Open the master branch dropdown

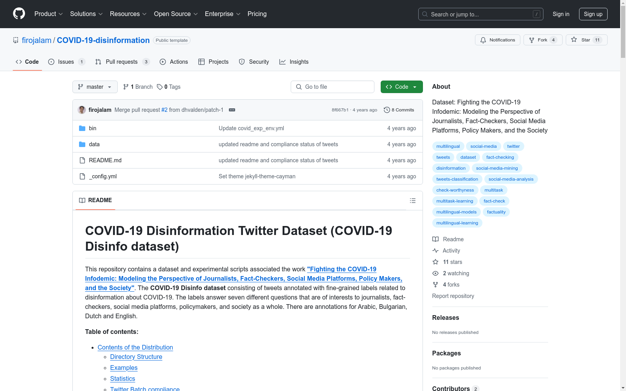pyautogui.click(x=95, y=87)
